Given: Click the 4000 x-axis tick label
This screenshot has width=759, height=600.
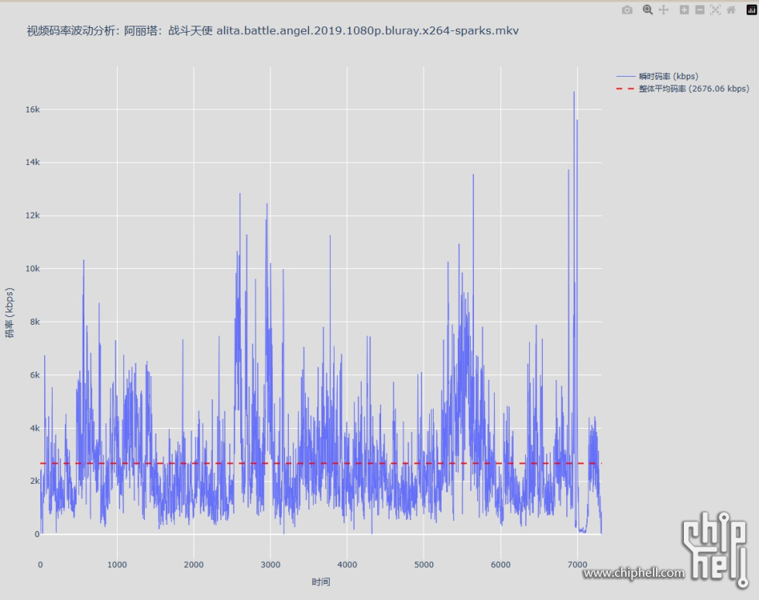Looking at the screenshot, I should pyautogui.click(x=347, y=564).
